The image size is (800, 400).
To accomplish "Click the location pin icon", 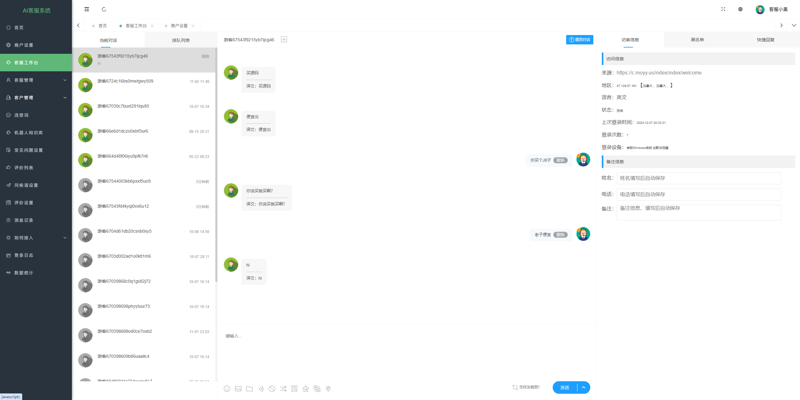I will pyautogui.click(x=328, y=389).
